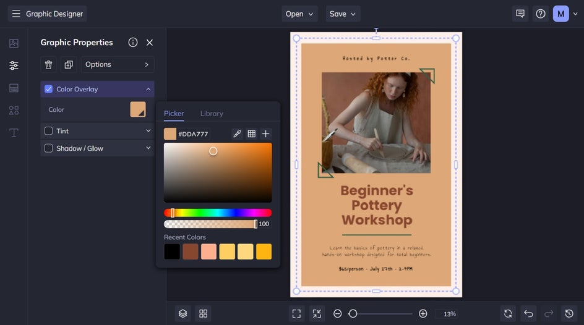Select the brown recent color swatch
The image size is (584, 325).
191,251
